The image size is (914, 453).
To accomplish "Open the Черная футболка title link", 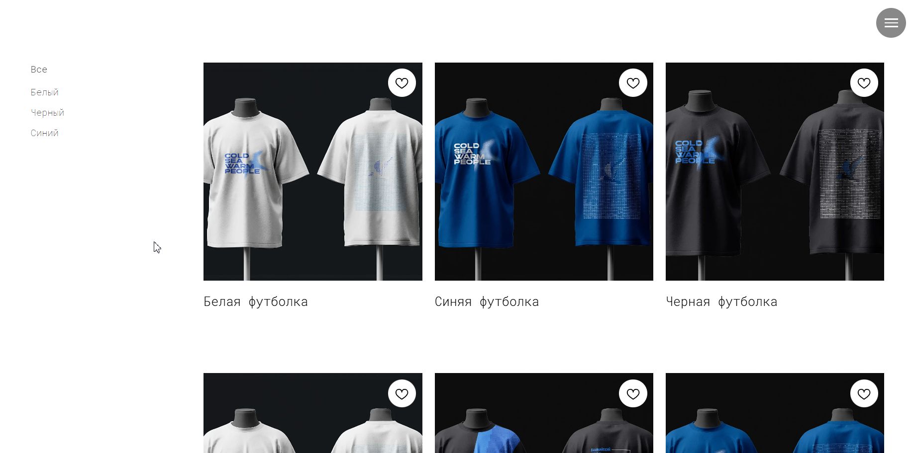I will [721, 302].
